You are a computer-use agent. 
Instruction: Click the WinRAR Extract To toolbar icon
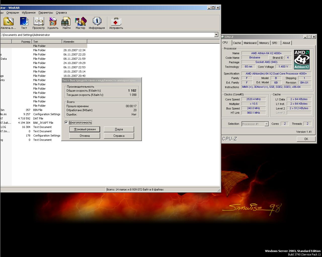8,23
